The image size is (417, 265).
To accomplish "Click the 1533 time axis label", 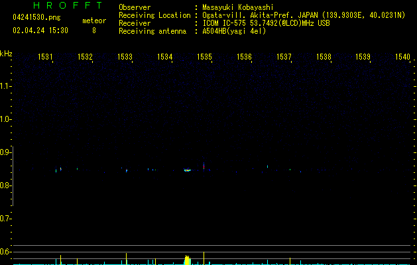I will tap(125, 57).
